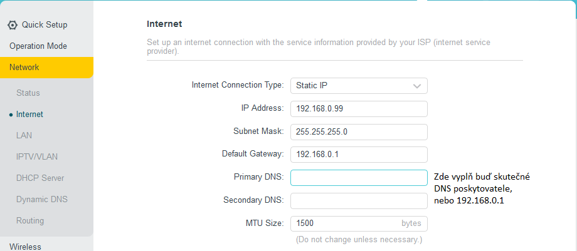Open the LAN settings page
This screenshot has height=251, width=577.
pyautogui.click(x=24, y=136)
